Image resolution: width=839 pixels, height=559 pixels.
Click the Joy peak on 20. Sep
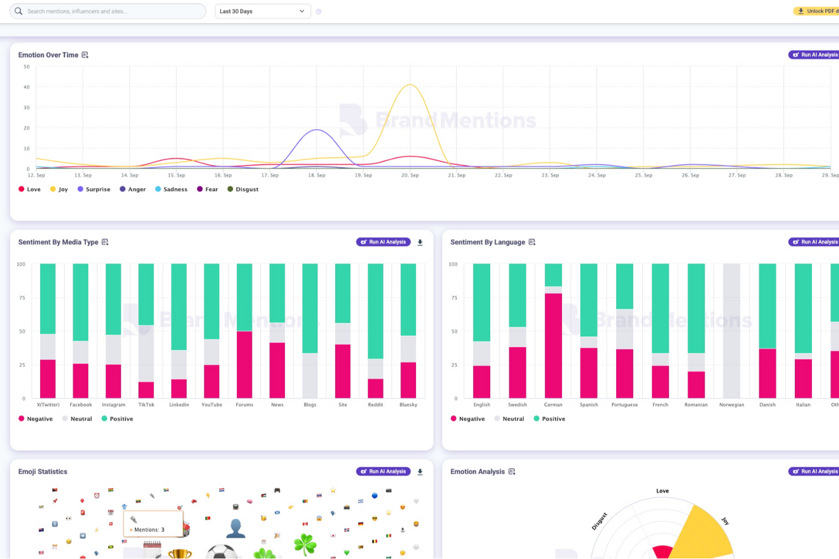410,85
